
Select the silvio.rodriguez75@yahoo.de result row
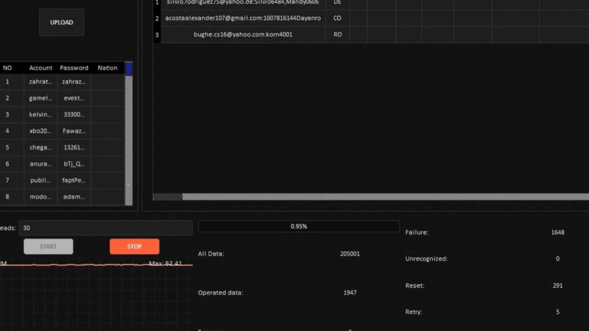243,3
